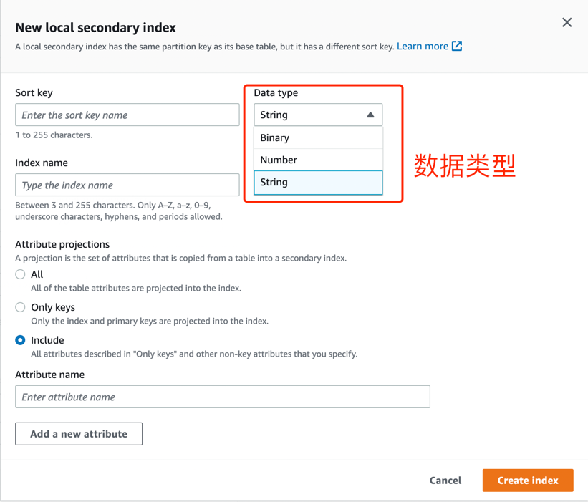Choose the Only keys label text

(x=53, y=307)
